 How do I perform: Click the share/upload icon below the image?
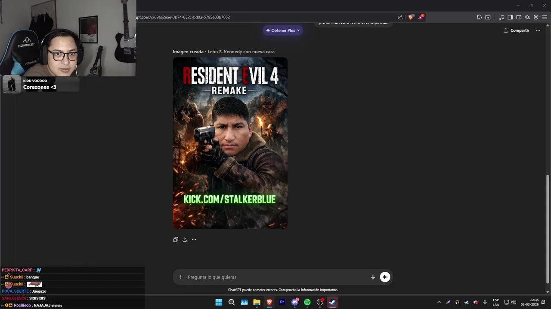[x=185, y=239]
